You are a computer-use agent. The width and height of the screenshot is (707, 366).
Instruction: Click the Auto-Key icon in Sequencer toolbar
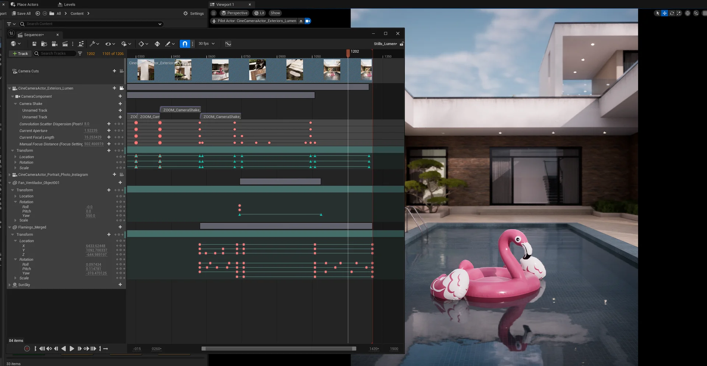157,44
